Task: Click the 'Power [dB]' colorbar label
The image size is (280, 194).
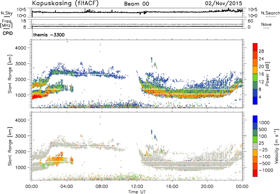Action: pyautogui.click(x=267, y=74)
